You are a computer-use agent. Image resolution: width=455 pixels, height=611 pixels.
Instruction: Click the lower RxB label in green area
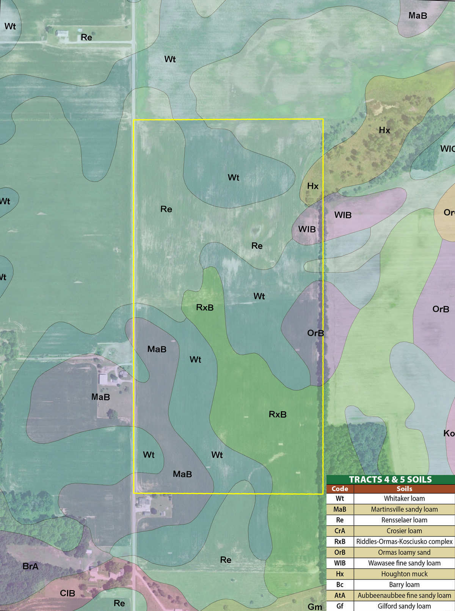click(278, 415)
